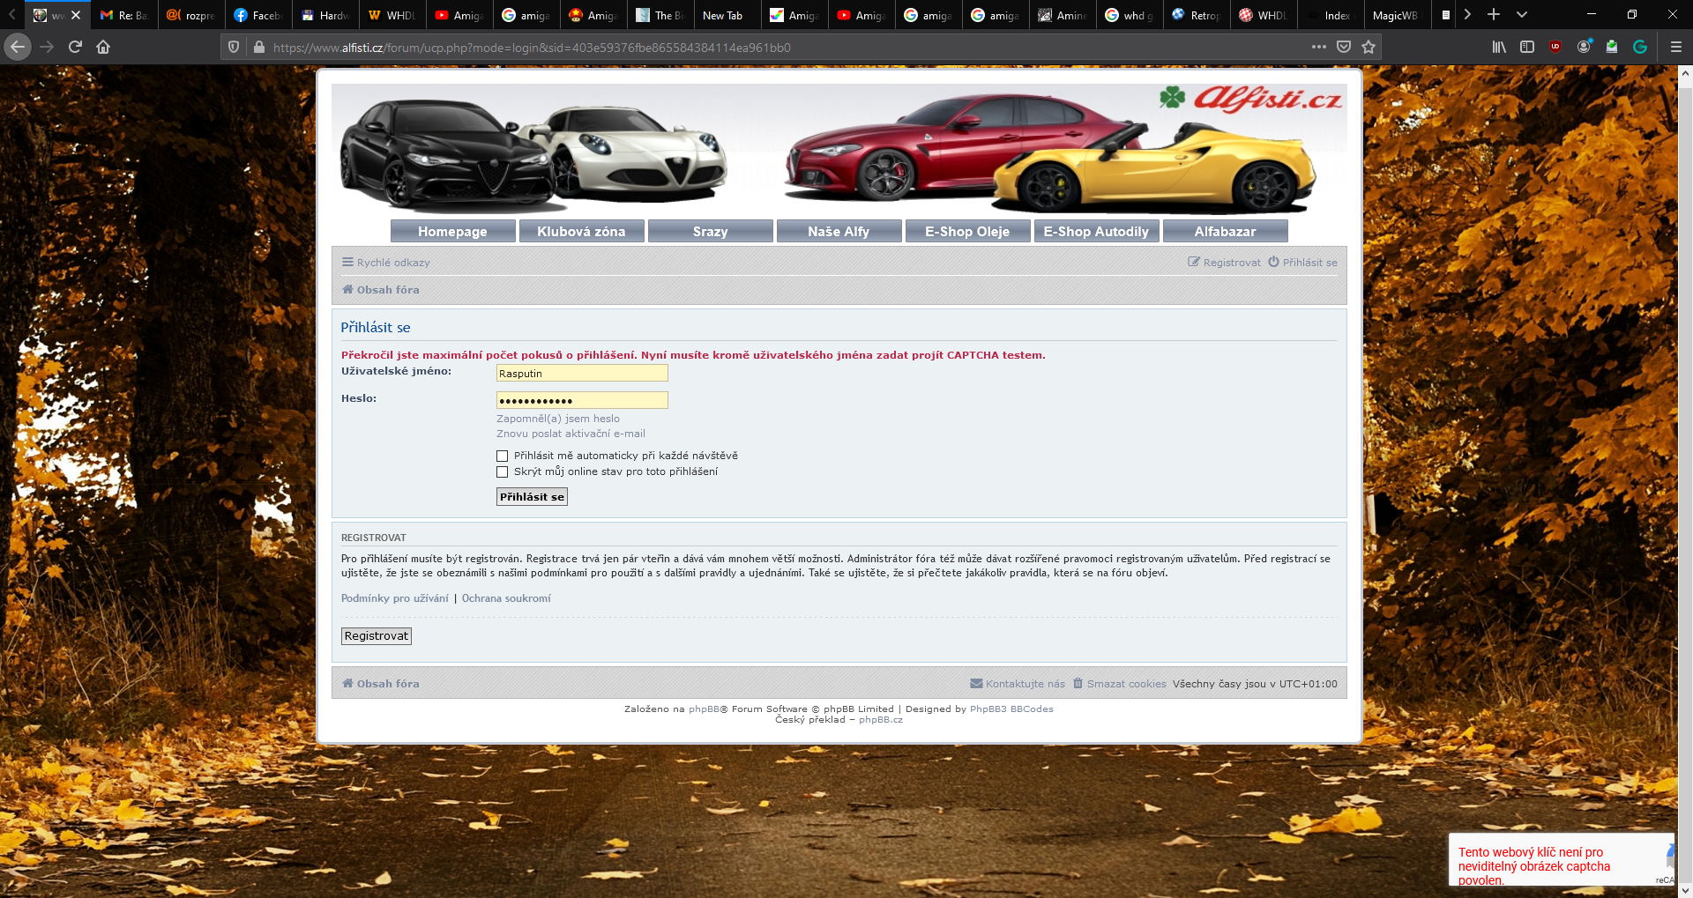Bookmark this page with the star icon
This screenshot has height=898, width=1693.
[1369, 47]
